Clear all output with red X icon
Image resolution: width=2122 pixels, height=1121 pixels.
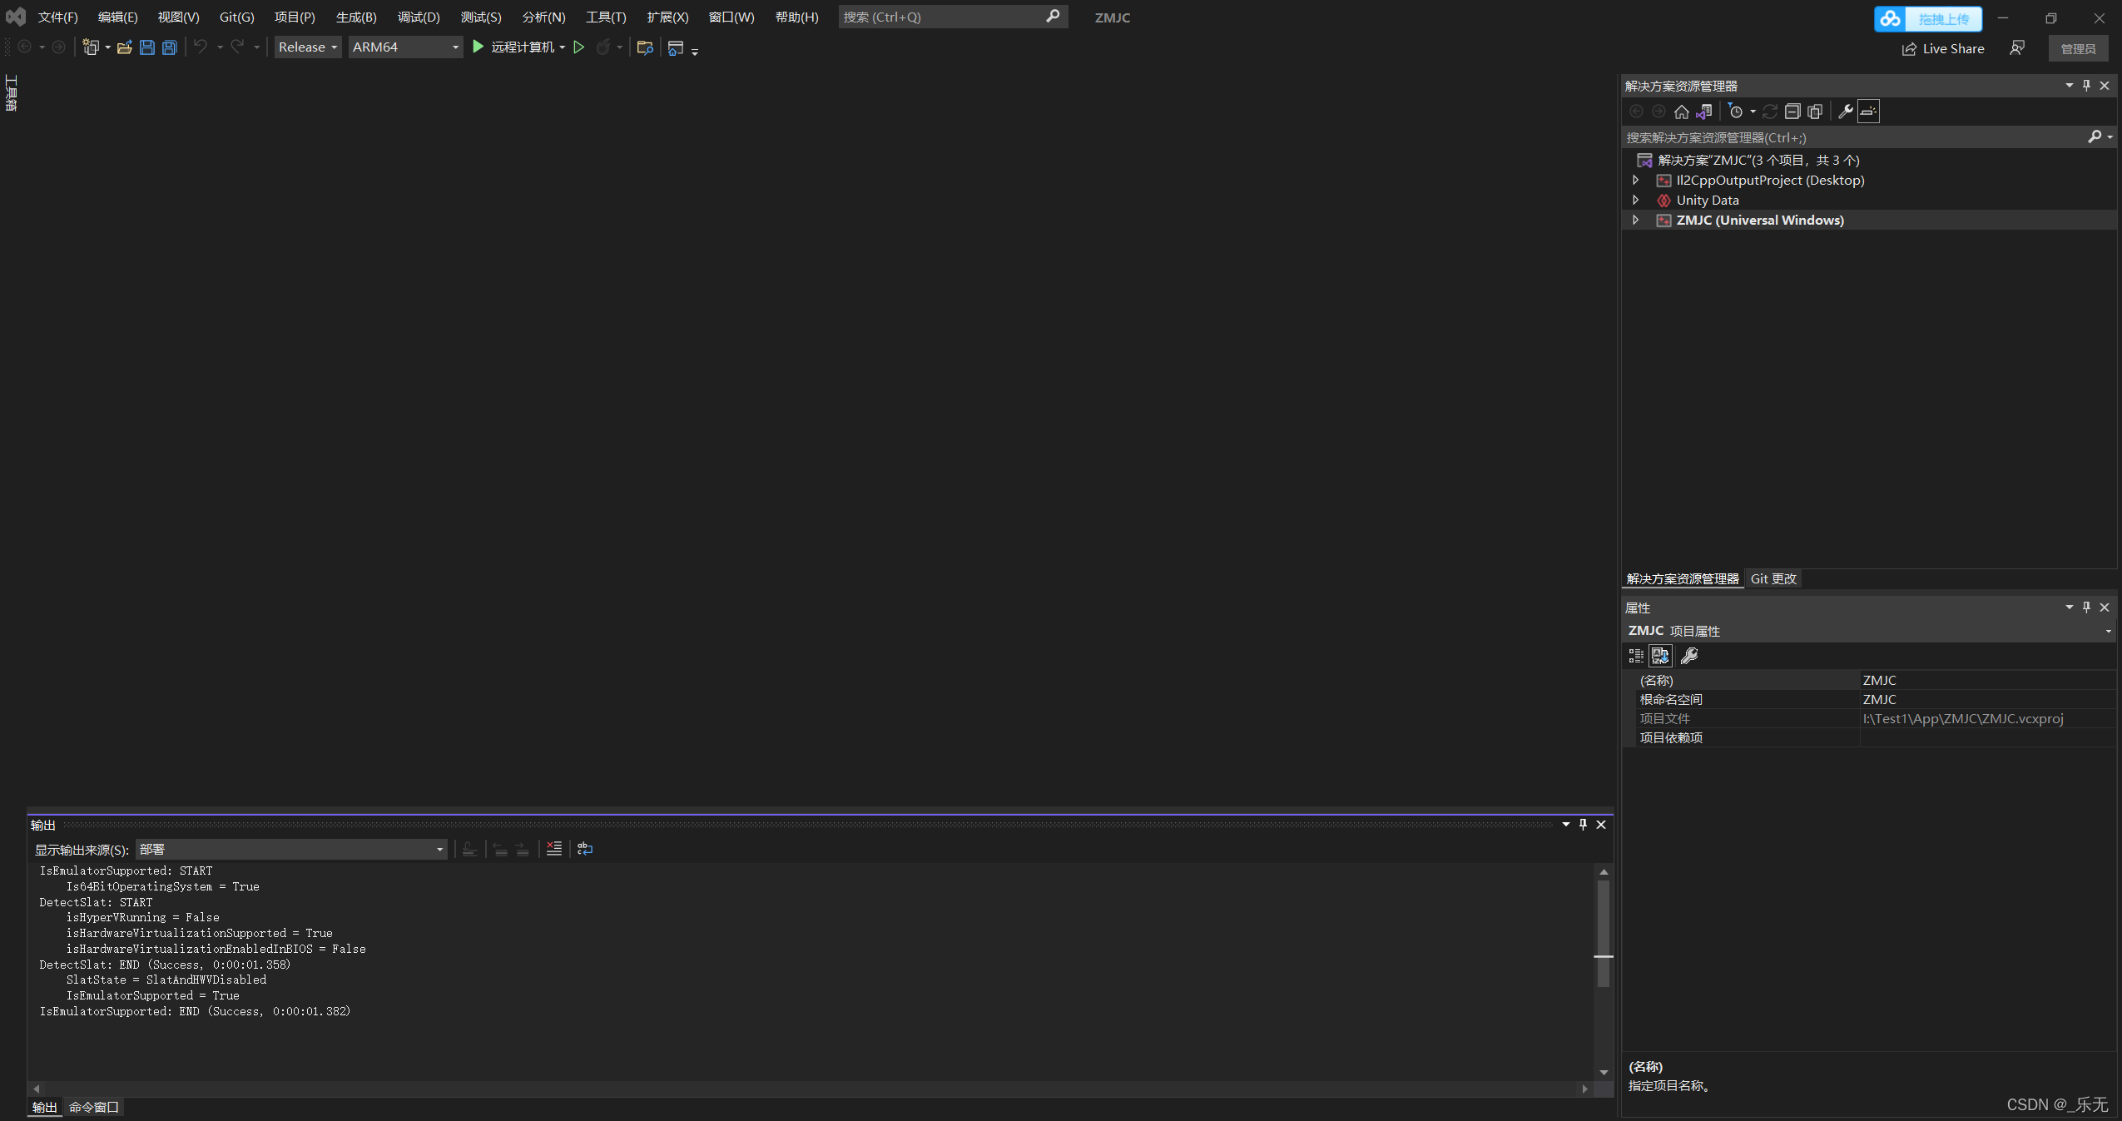coord(554,848)
